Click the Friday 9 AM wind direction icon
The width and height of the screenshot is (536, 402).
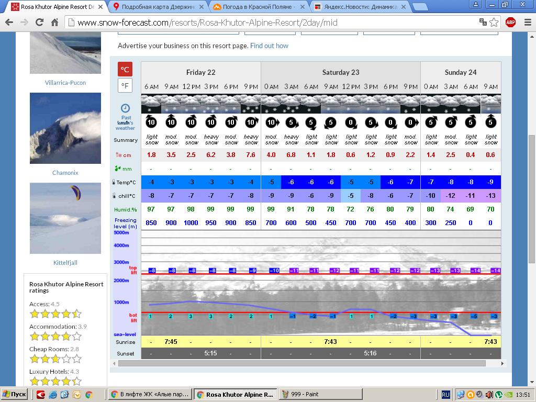pos(171,121)
